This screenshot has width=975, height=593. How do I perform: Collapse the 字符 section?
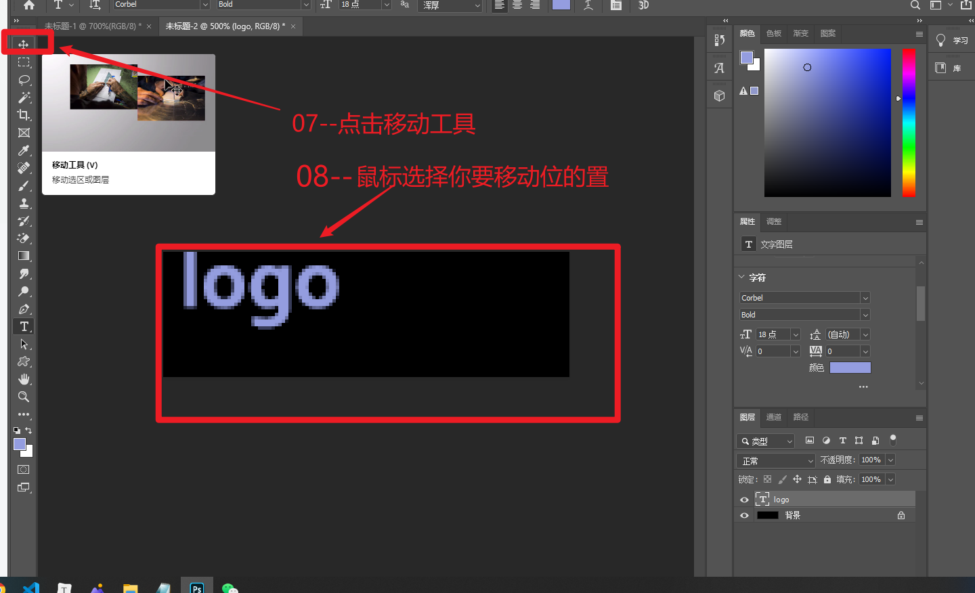tap(741, 277)
